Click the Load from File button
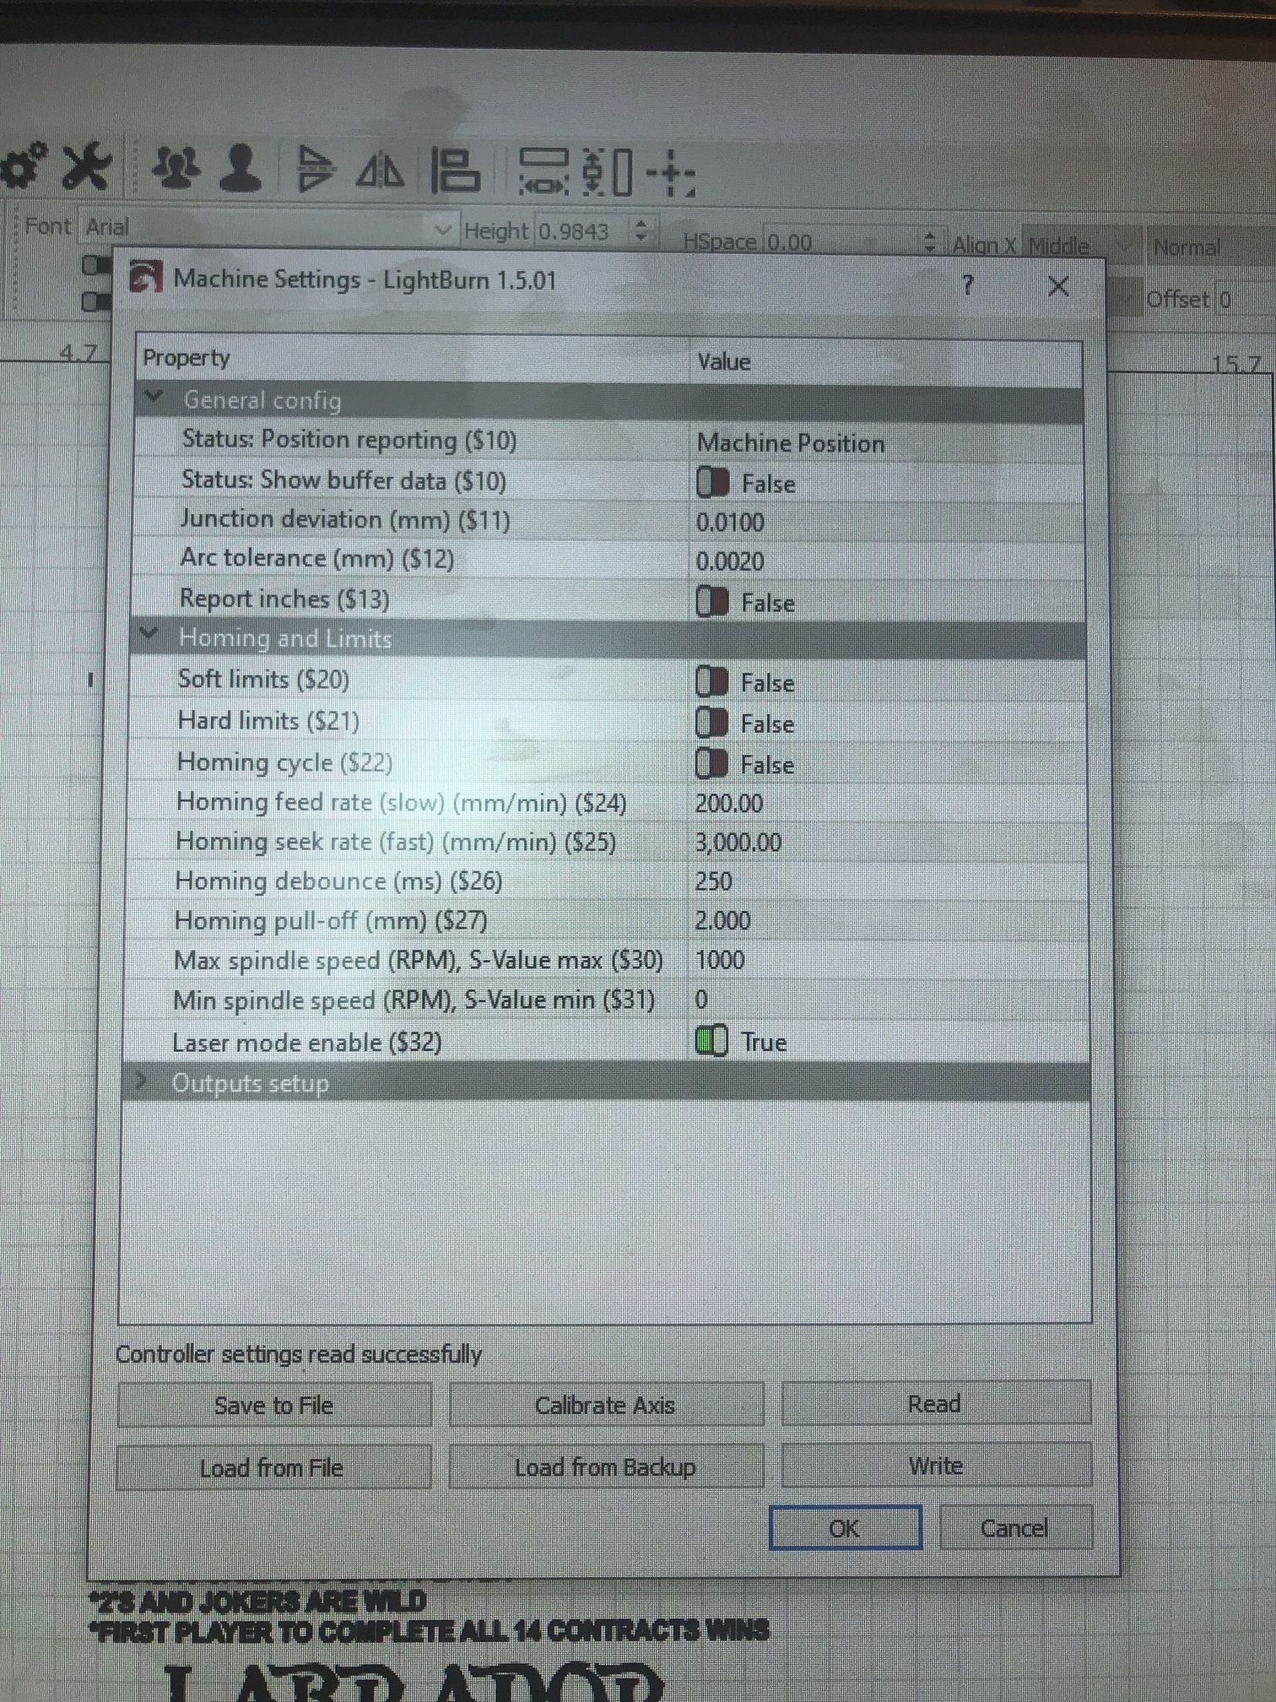Viewport: 1276px width, 1702px height. (273, 1468)
